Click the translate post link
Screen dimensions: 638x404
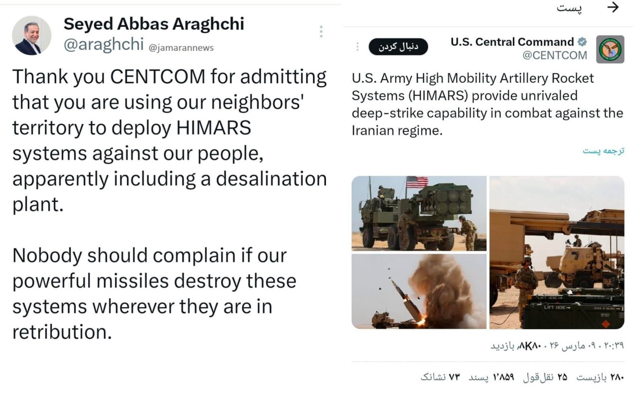603,150
